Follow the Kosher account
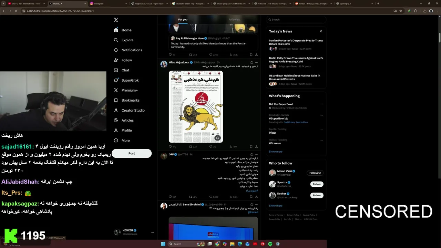Viewport: 441px width, 248px height. pyautogui.click(x=317, y=195)
